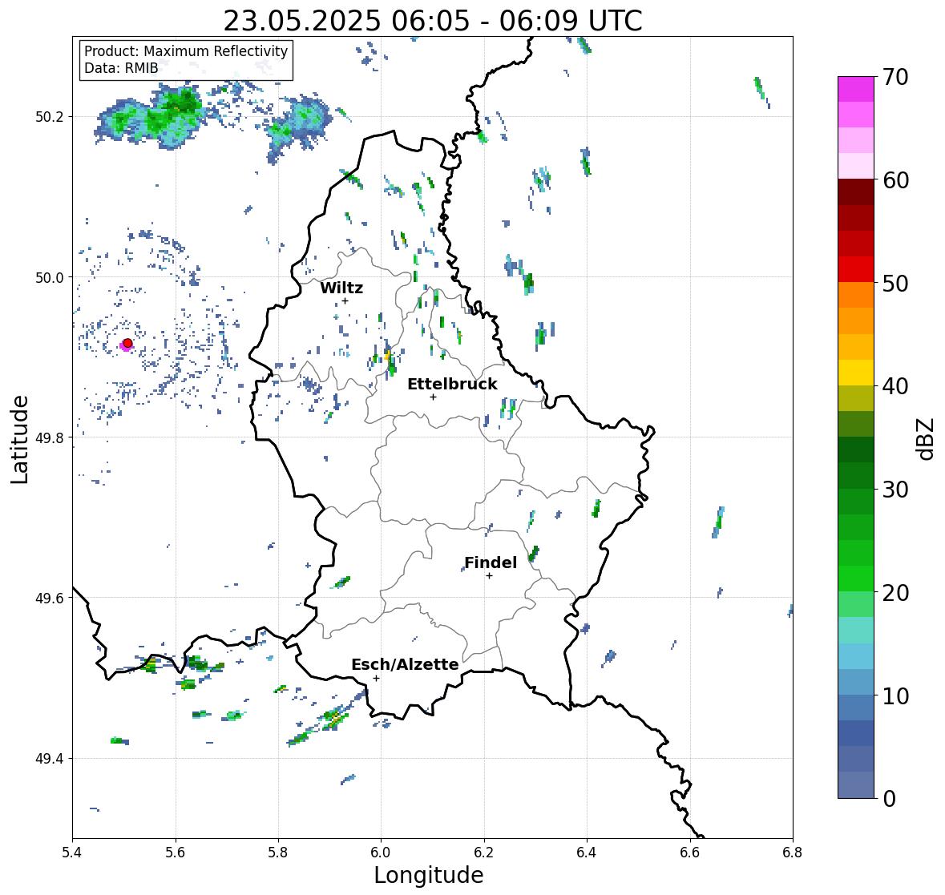Screen dimensions: 945x895
Task: Click the magenta top segment of colorbar
Action: [856, 89]
